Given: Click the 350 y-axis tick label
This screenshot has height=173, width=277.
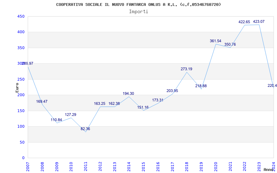Looking at the screenshot, I should [x=21, y=48].
